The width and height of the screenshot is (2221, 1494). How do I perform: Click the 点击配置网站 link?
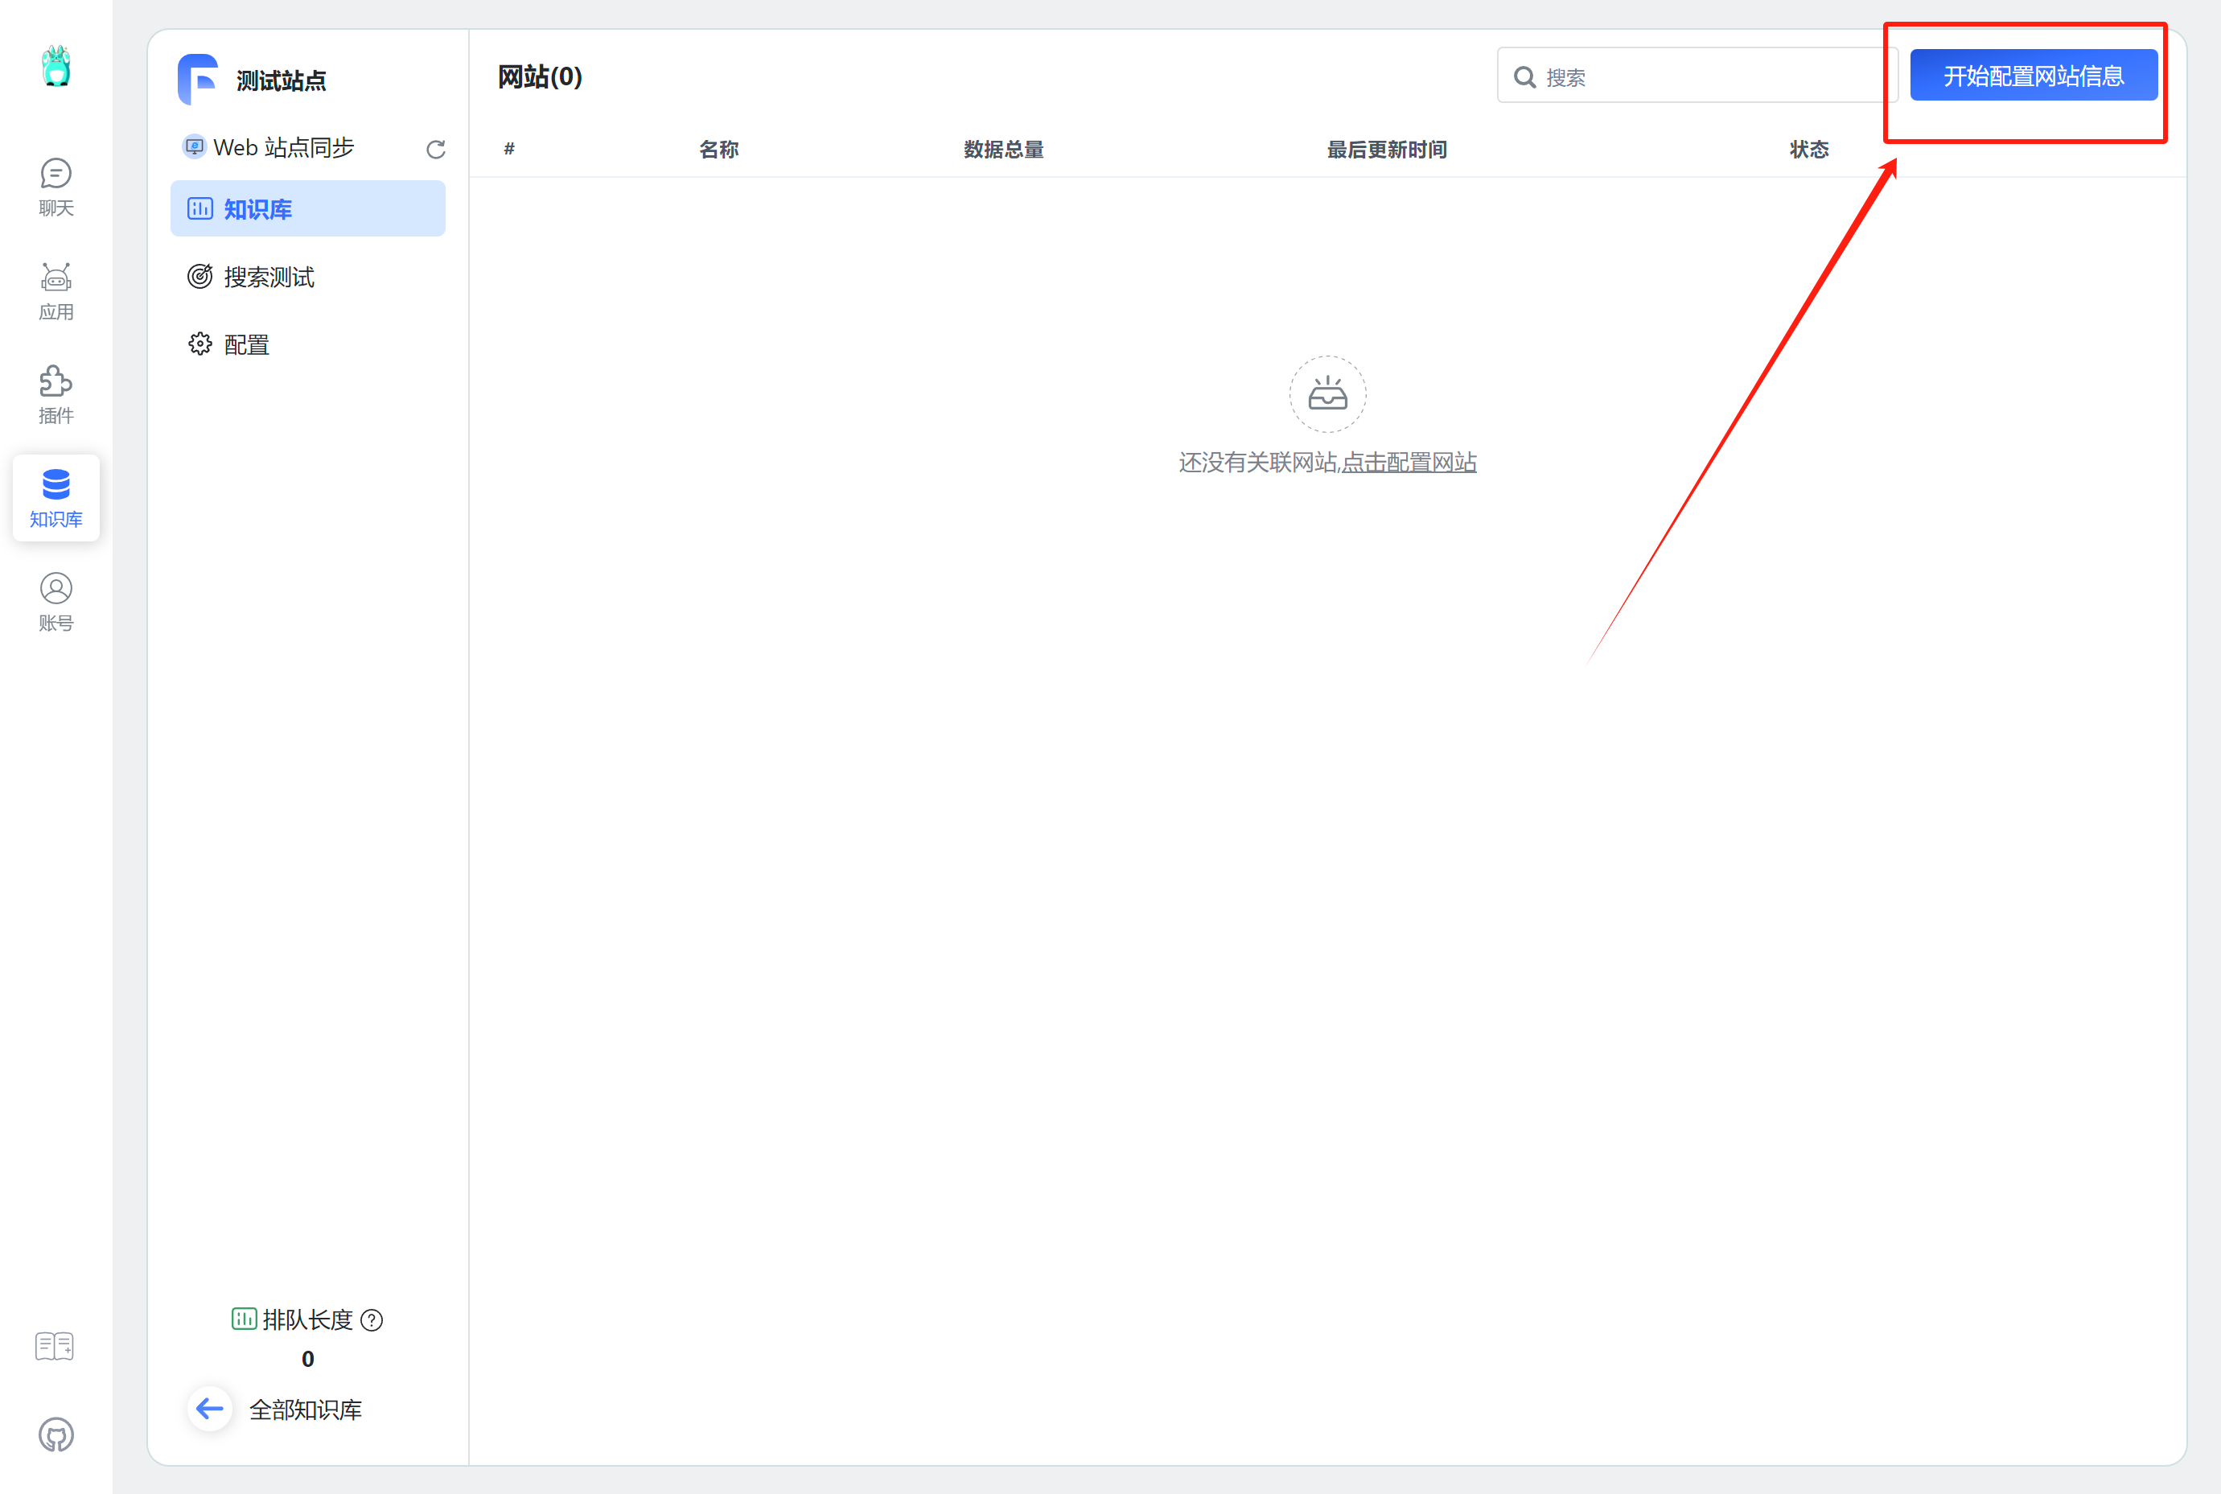1409,462
